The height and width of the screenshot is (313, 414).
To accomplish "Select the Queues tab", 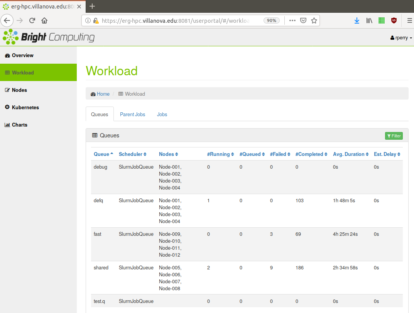I will (x=100, y=114).
